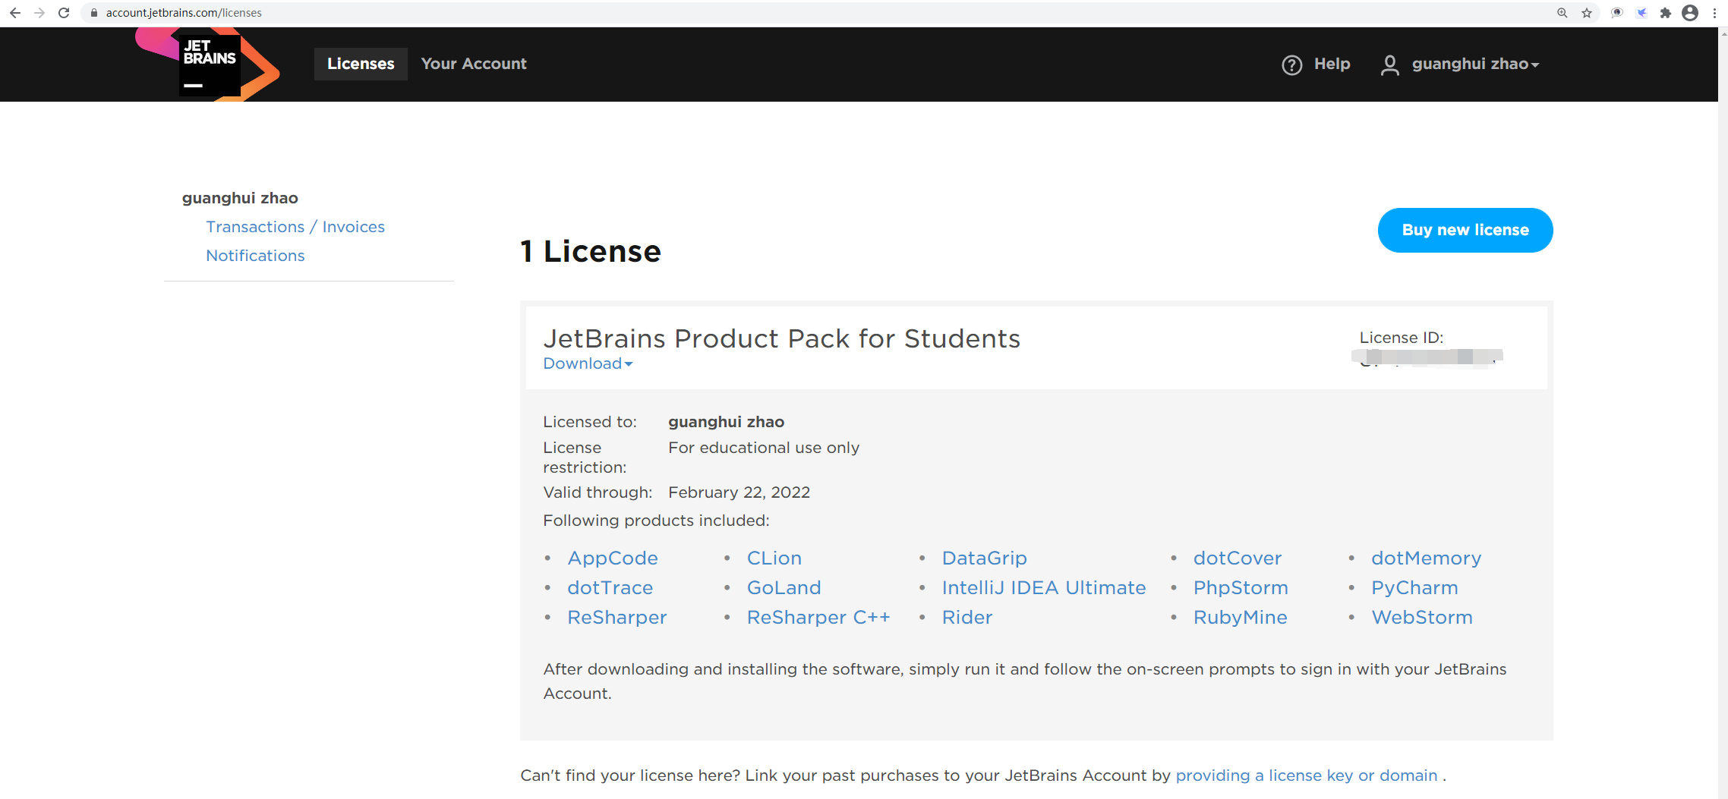Open the IntelliJ IDEA Ultimate link
The height and width of the screenshot is (799, 1728).
pyautogui.click(x=1044, y=587)
